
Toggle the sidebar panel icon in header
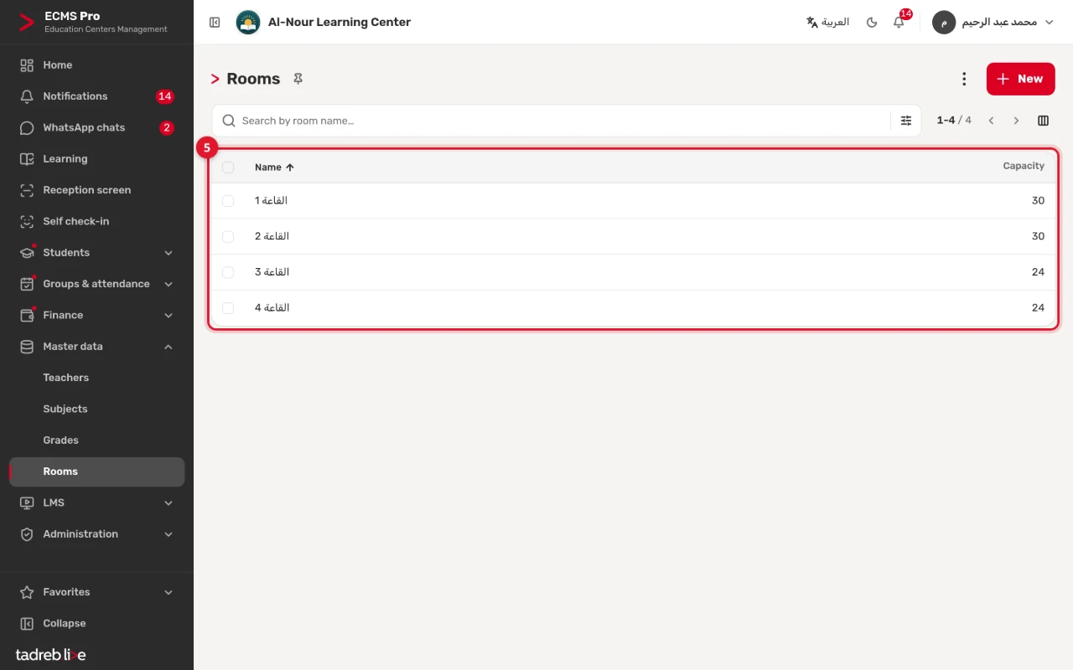(215, 23)
